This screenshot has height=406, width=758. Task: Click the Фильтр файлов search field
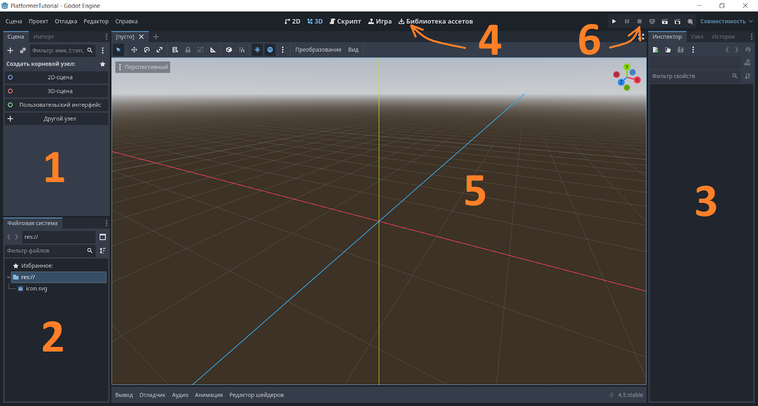[x=45, y=251]
